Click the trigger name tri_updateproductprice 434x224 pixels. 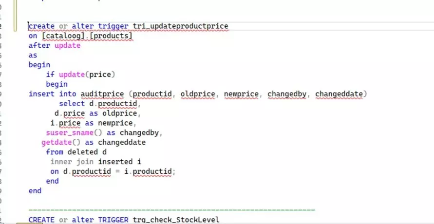coord(180,26)
